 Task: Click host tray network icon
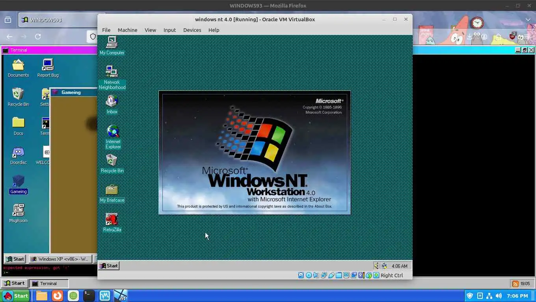tap(489, 296)
